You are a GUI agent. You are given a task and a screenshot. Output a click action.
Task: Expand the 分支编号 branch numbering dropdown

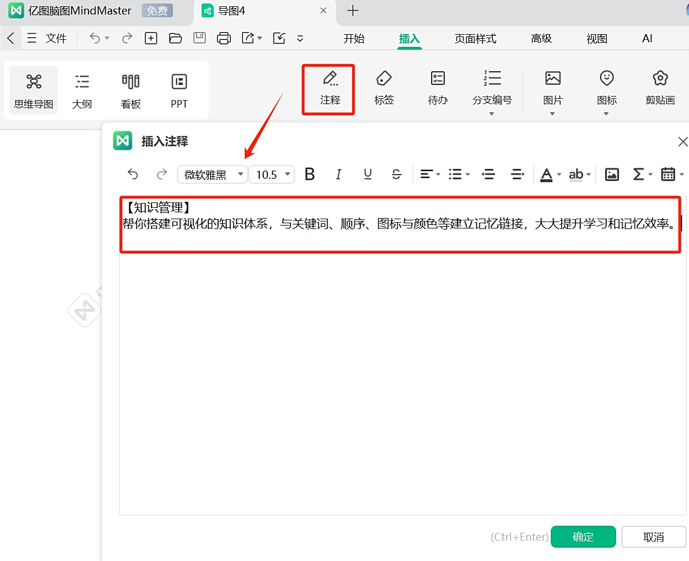(492, 114)
